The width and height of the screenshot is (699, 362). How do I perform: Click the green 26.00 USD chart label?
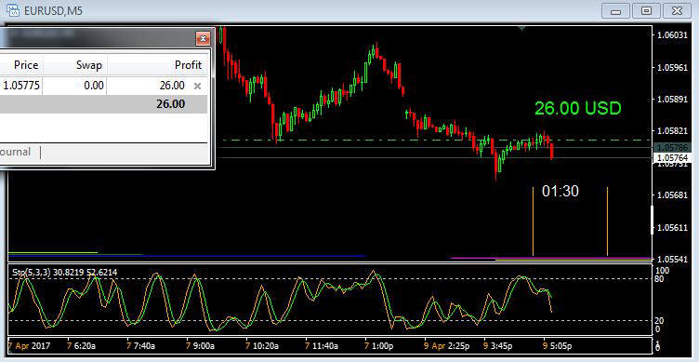pyautogui.click(x=578, y=108)
